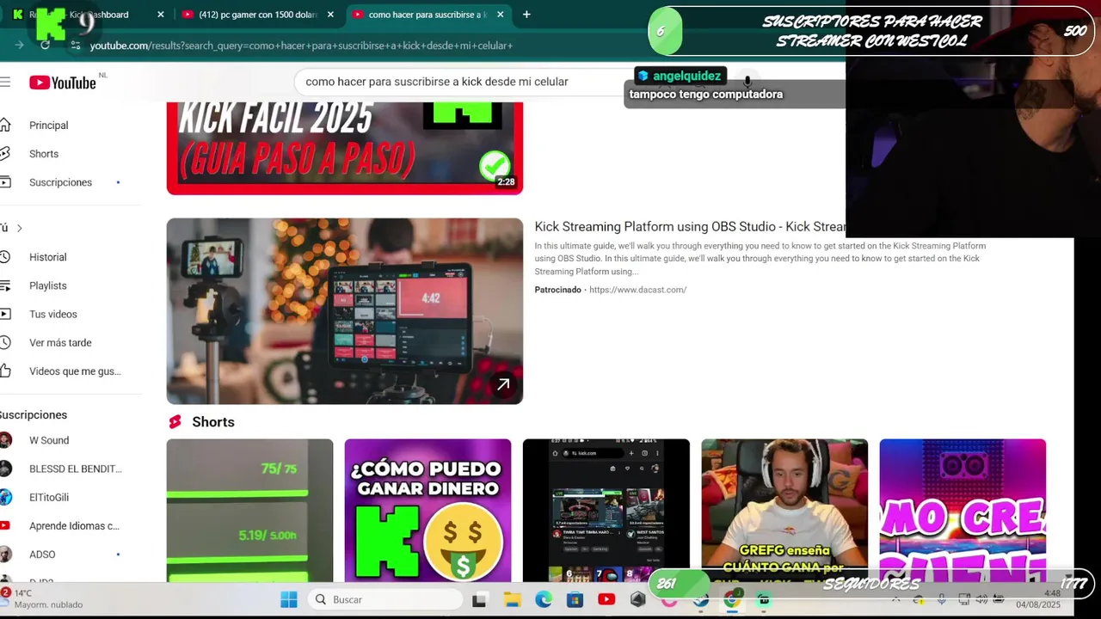Click the Tus videos play icon

click(x=5, y=314)
